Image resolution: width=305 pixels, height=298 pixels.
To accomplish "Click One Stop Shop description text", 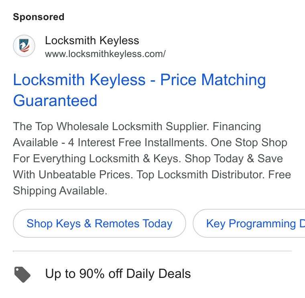I will pyautogui.click(x=249, y=143).
